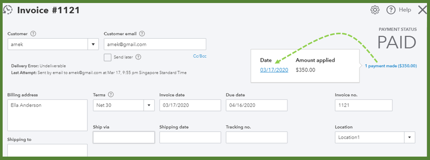Click the PAYMENT STATUS label
430x160 pixels.
(398, 29)
